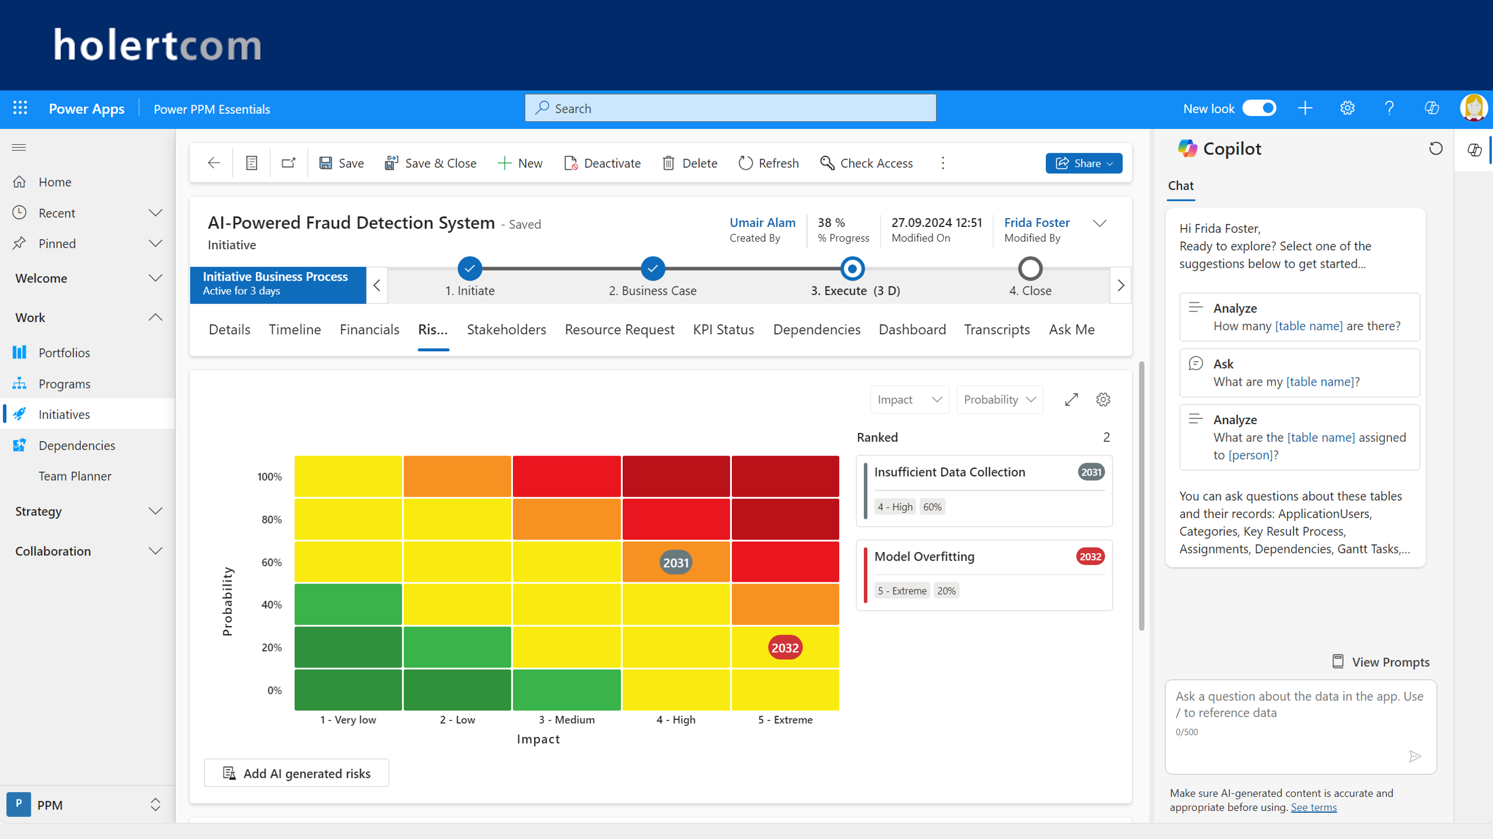The height and width of the screenshot is (839, 1493).
Task: Click the Search box
Action: 730,108
